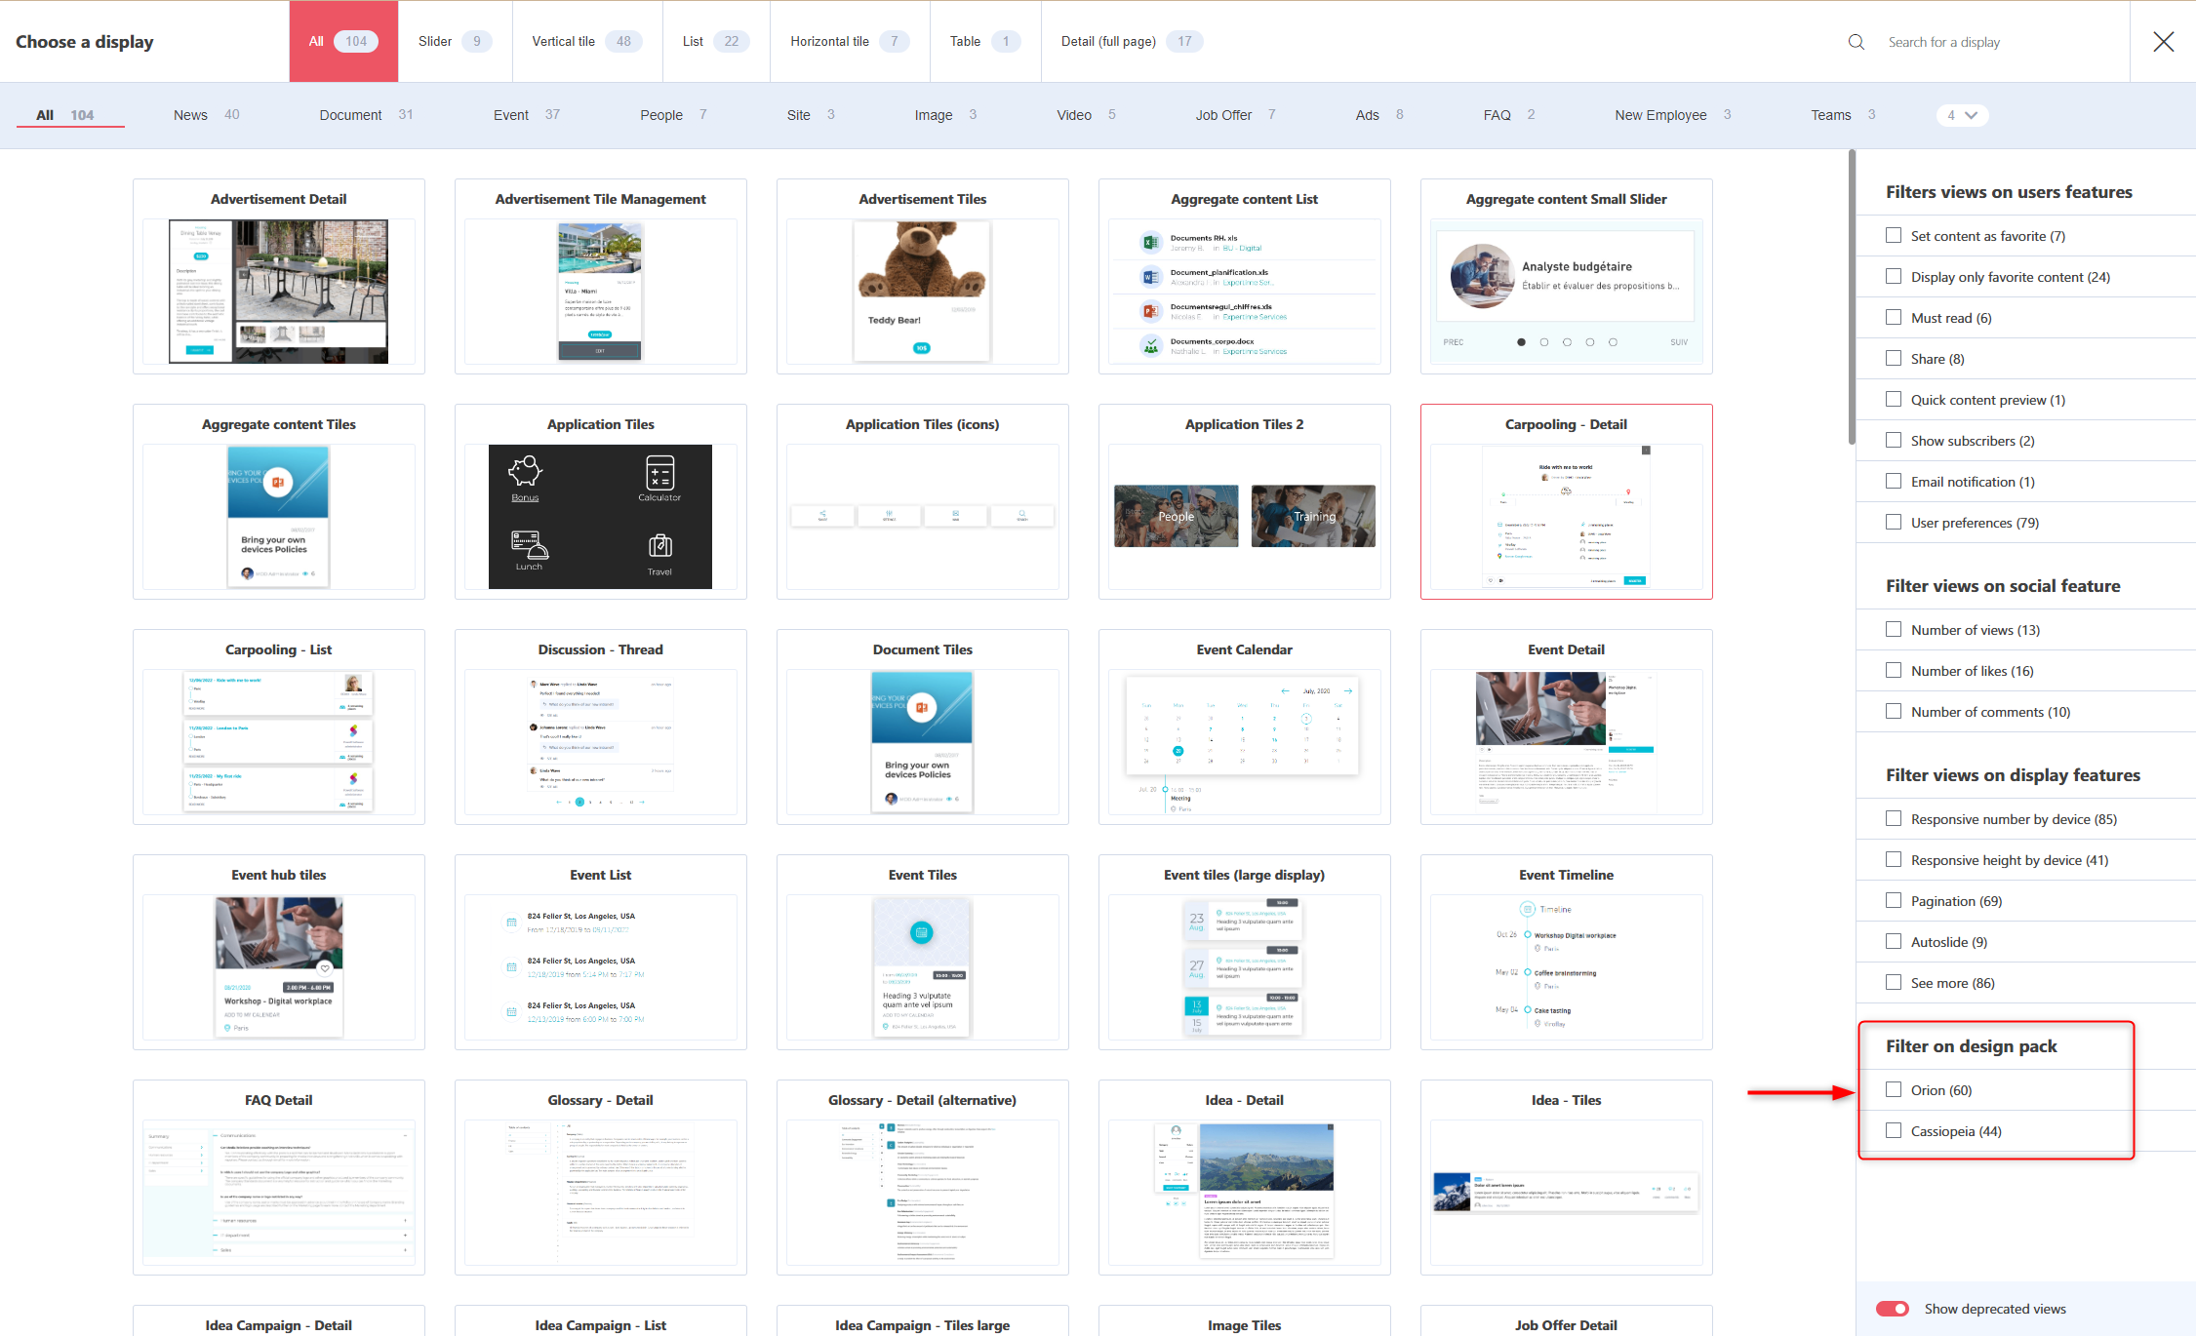Expand the 4 more categories dropdown
This screenshot has height=1336, width=2196.
click(1962, 115)
